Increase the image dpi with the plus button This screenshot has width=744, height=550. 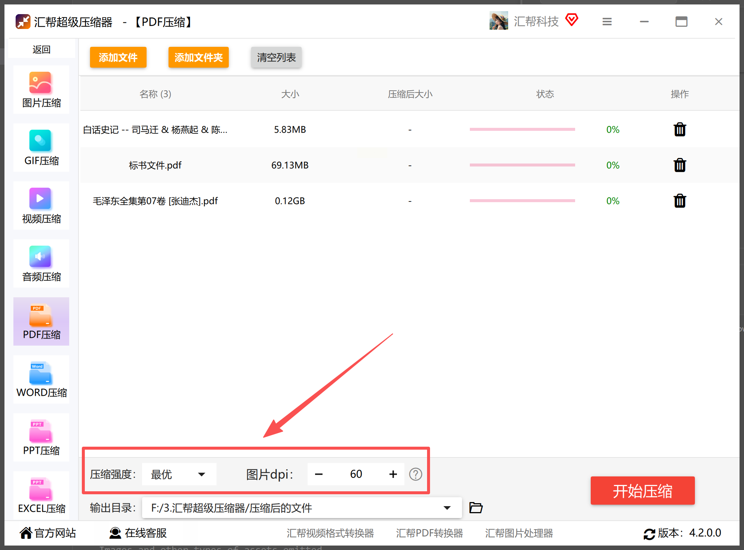pyautogui.click(x=393, y=474)
